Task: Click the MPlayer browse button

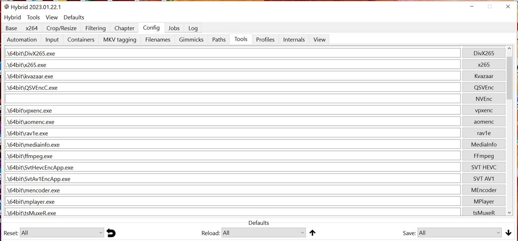Action: (484, 201)
